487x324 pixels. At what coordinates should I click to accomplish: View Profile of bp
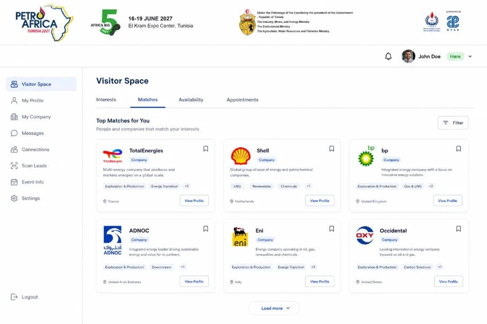click(448, 201)
